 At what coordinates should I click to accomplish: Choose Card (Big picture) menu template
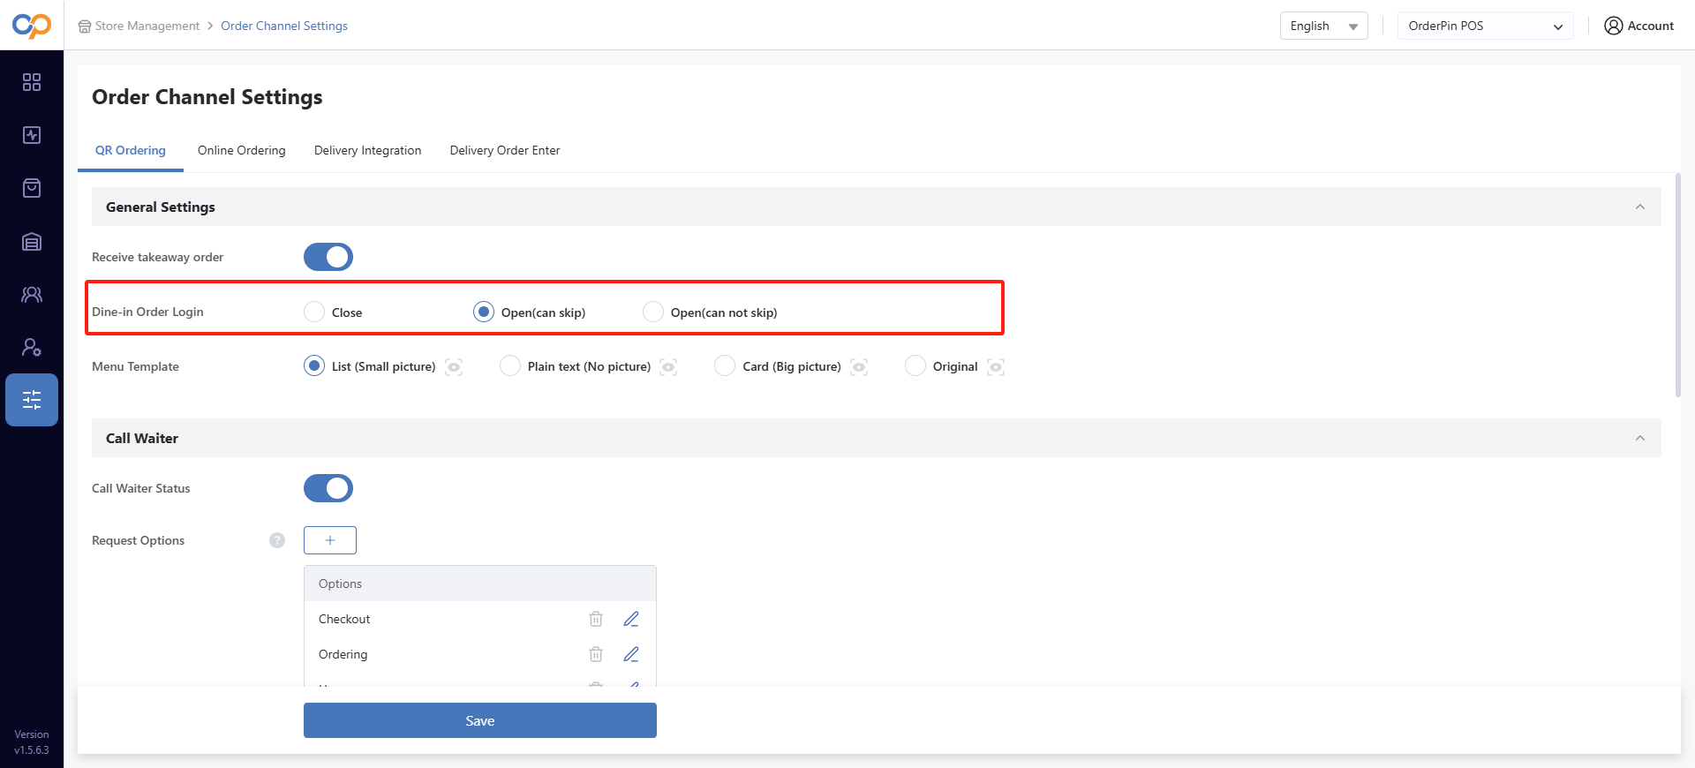pos(725,365)
